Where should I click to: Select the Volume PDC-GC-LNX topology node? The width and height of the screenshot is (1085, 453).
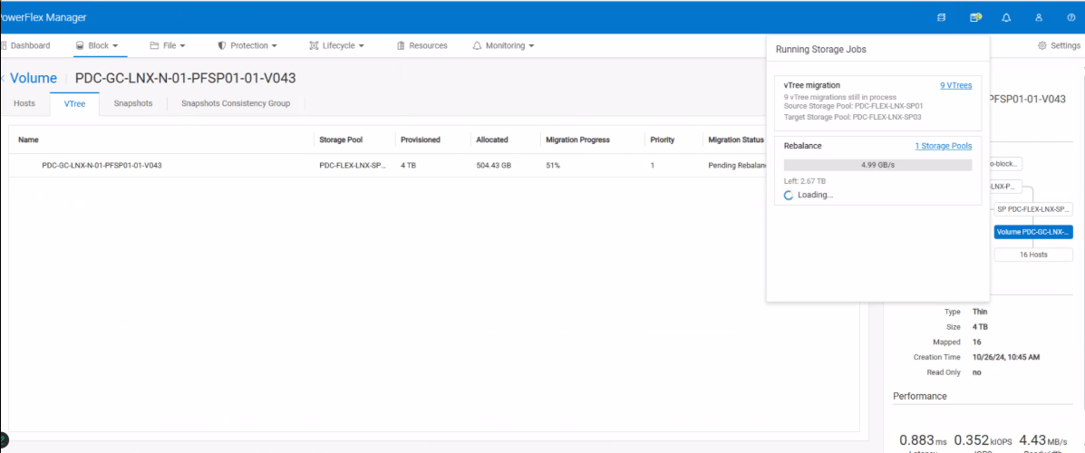point(1033,232)
